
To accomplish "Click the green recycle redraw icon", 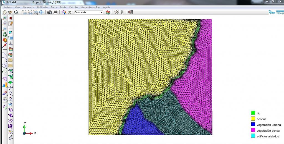I will coord(5,35).
